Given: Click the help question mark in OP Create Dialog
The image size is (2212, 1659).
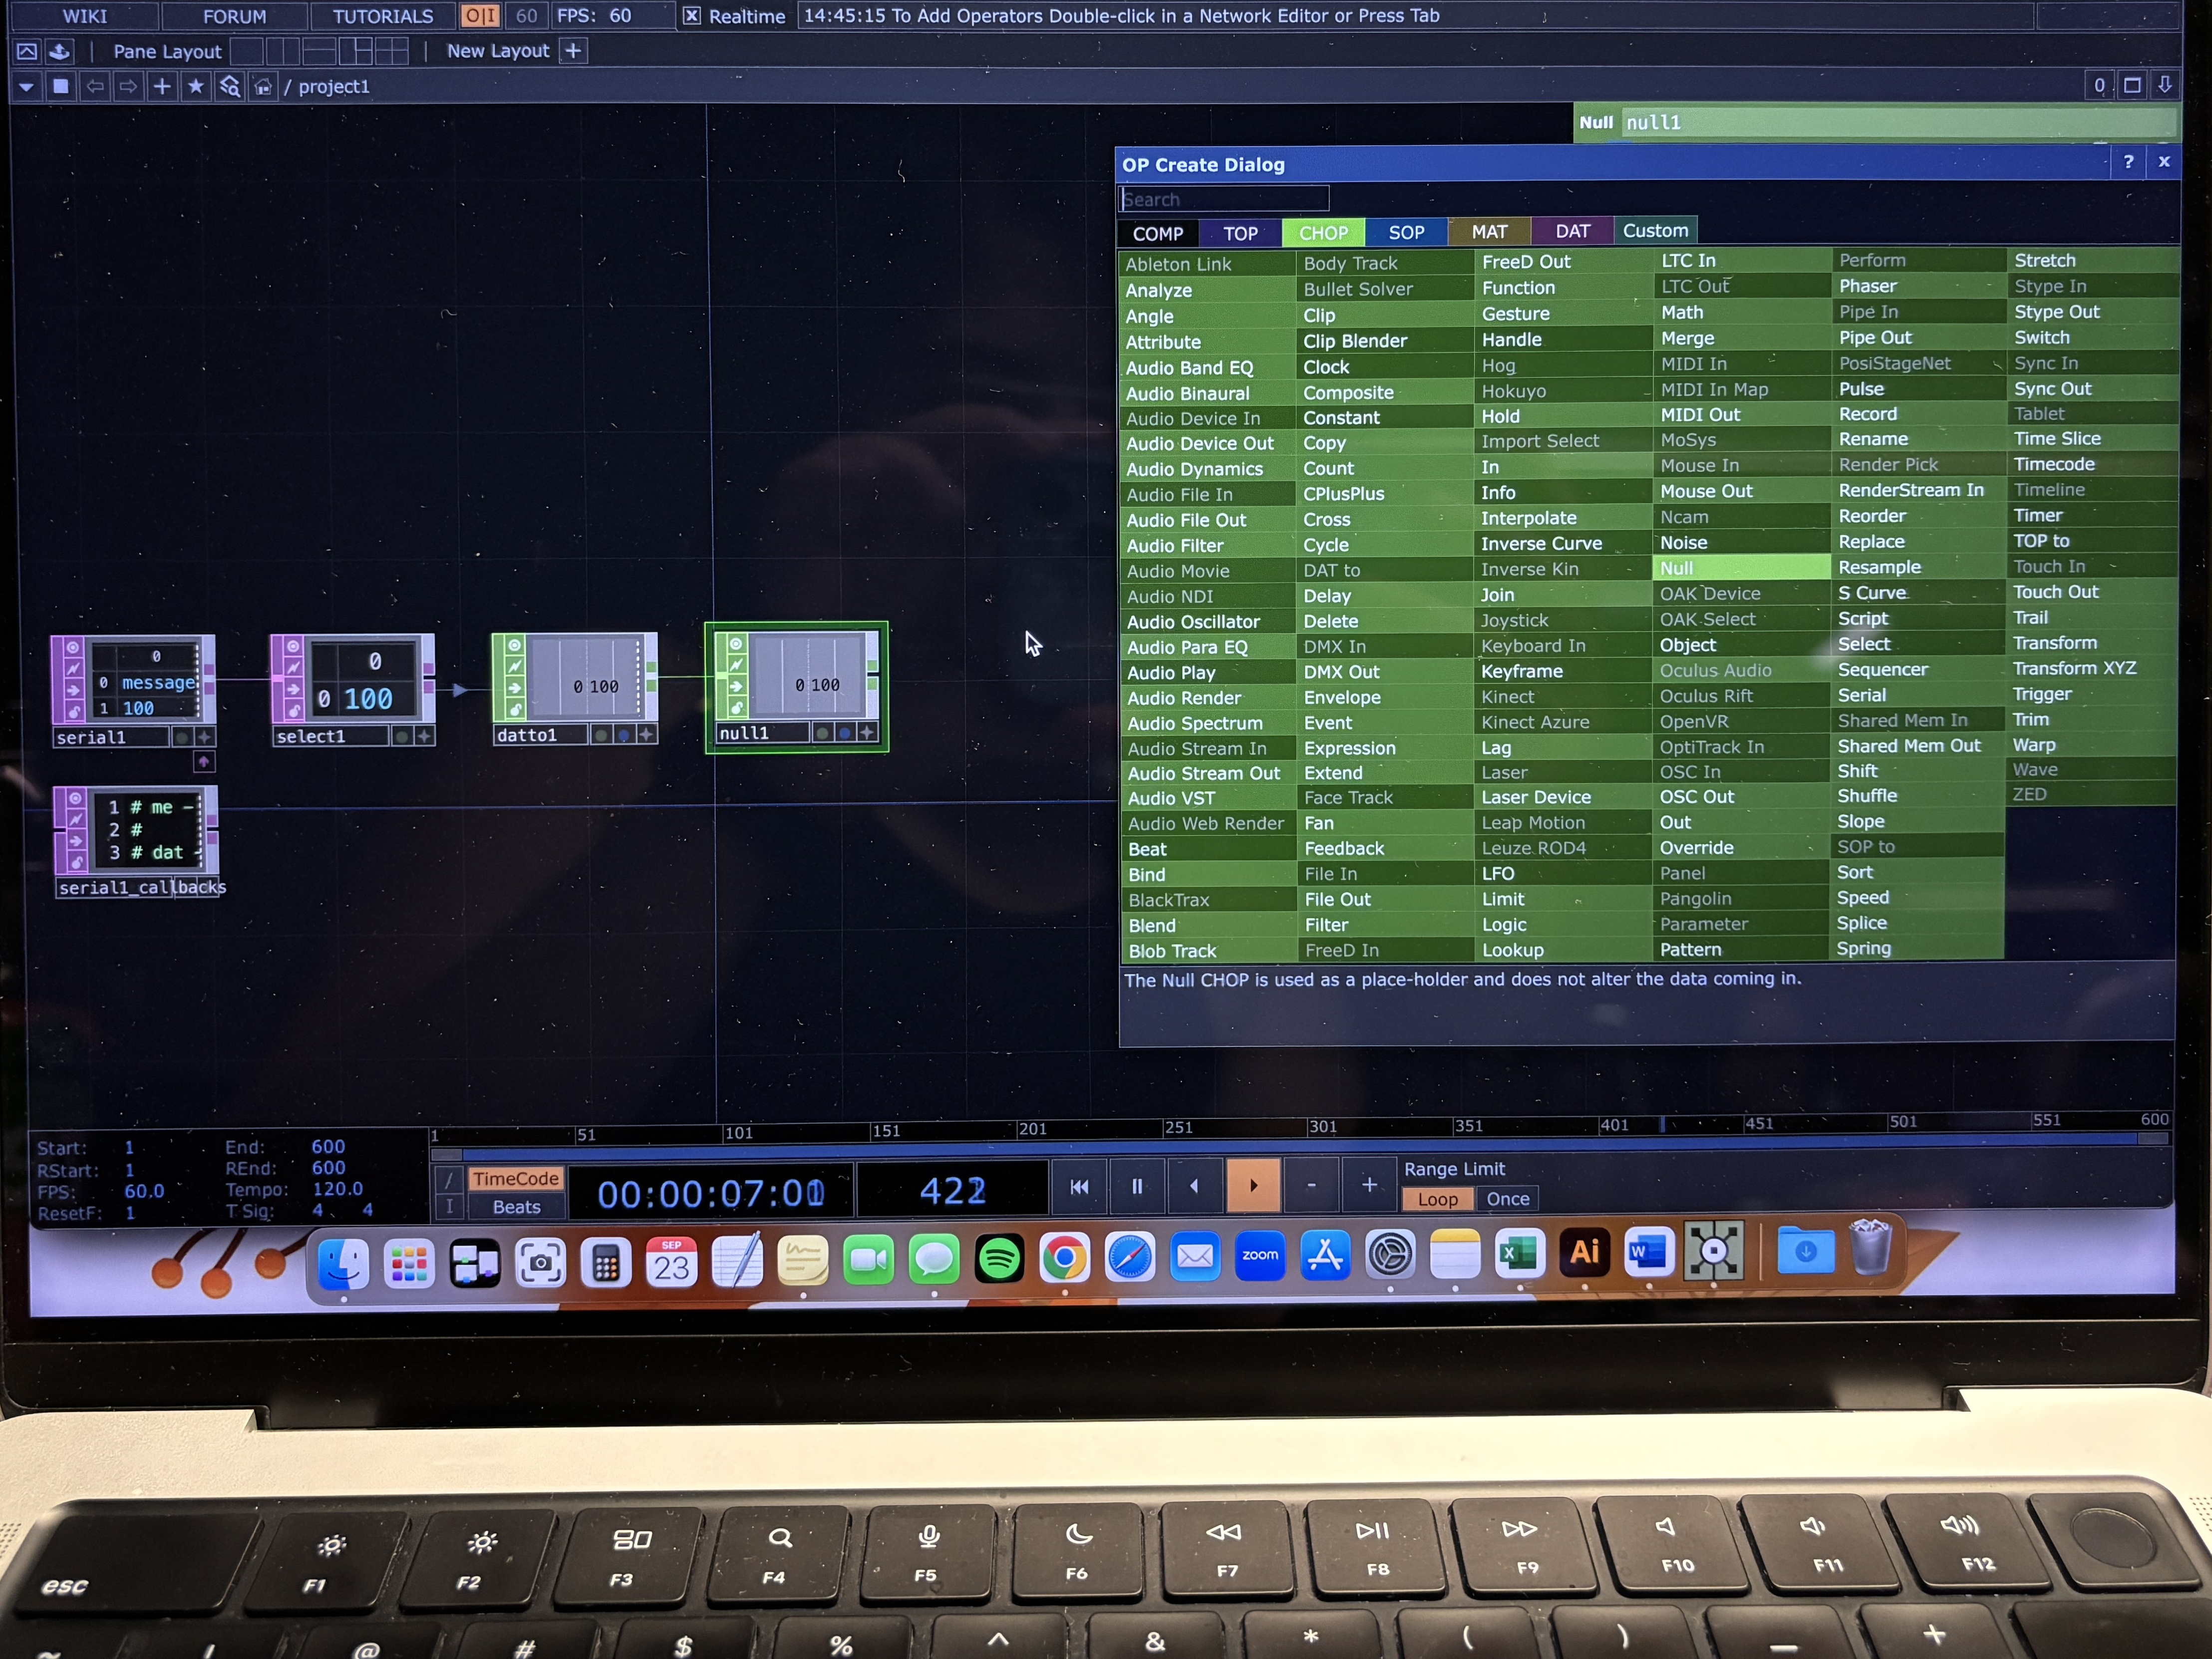Looking at the screenshot, I should tap(2129, 162).
